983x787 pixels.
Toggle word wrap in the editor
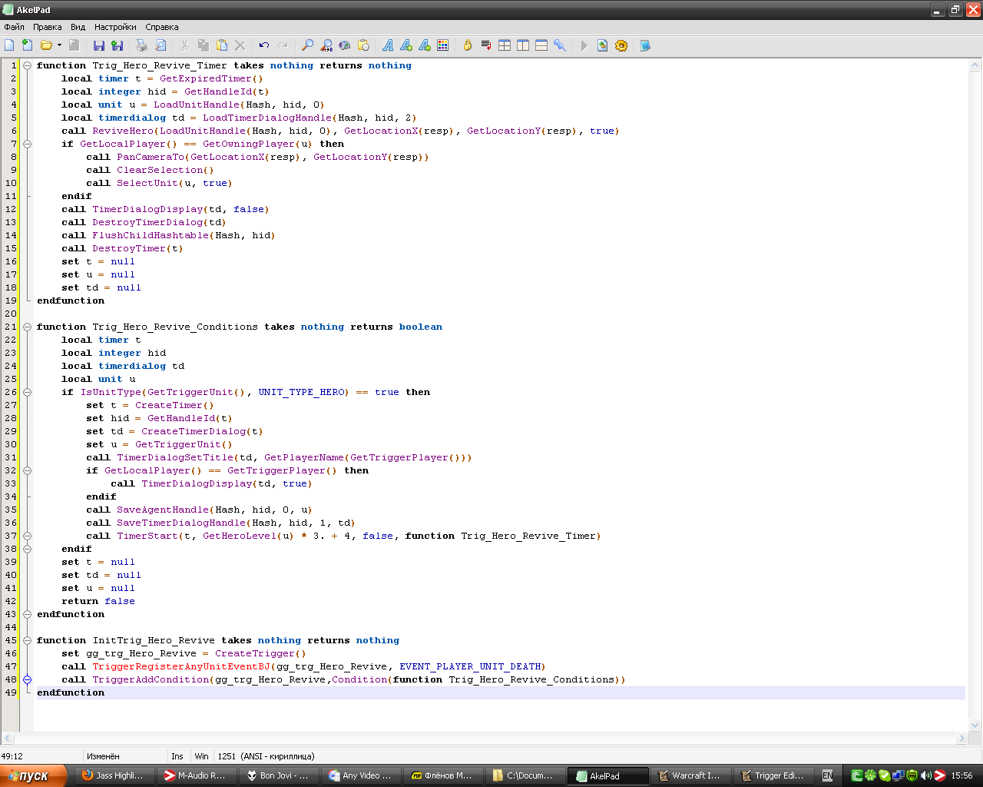point(486,45)
